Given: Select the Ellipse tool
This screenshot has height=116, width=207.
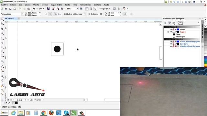Looking at the screenshot, I should click(x=2, y=52).
